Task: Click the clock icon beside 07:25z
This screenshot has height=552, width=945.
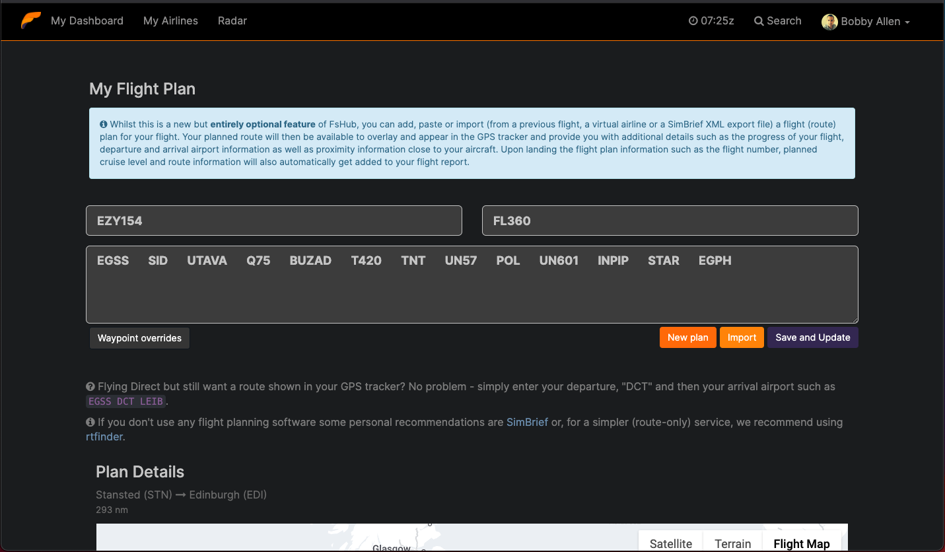Action: pos(693,21)
